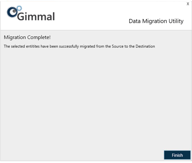
Task: Click the word Data in the header title
Action: [134, 21]
